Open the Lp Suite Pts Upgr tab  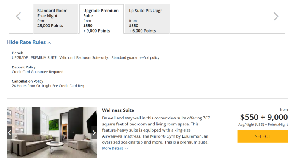point(147,19)
